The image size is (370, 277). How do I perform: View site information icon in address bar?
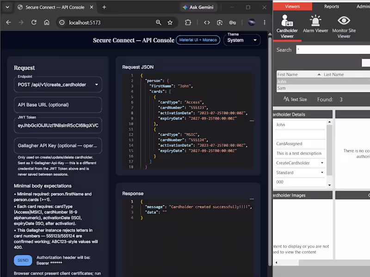point(62,22)
